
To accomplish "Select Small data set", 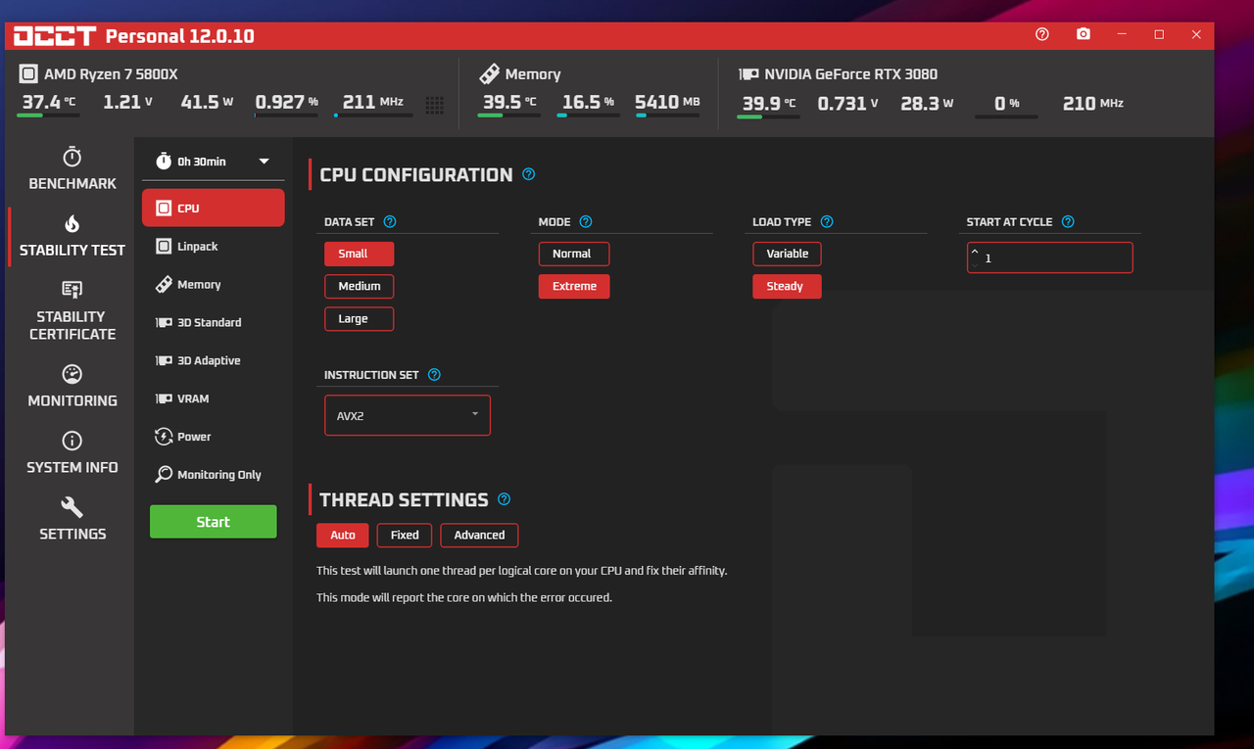I will coord(359,254).
